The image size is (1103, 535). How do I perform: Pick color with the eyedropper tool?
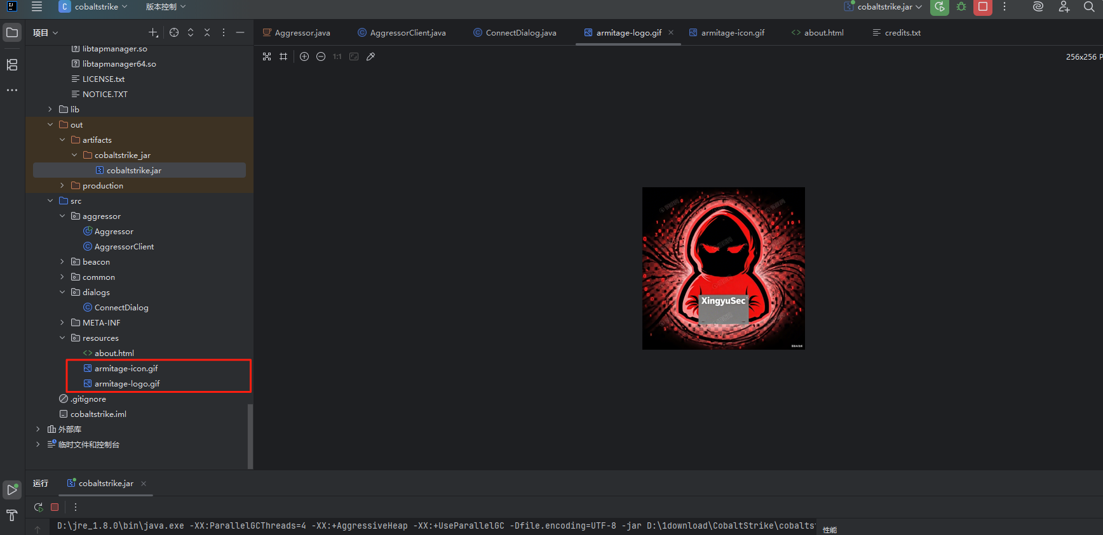pyautogui.click(x=371, y=56)
